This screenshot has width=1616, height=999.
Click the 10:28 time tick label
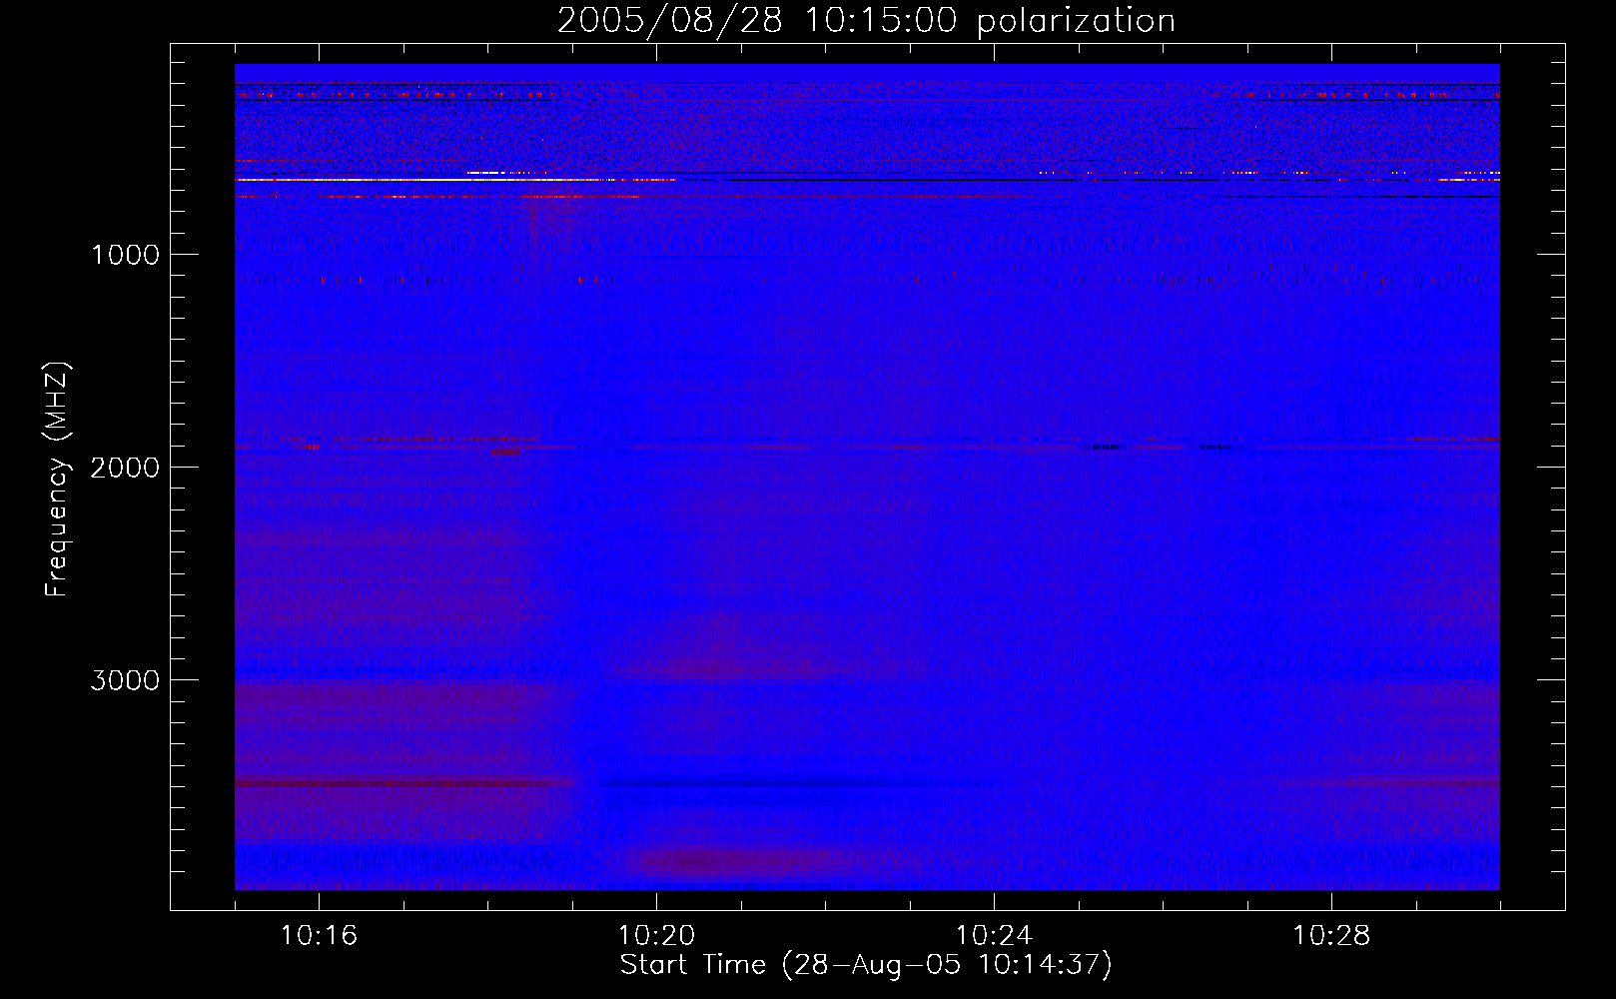1331,936
